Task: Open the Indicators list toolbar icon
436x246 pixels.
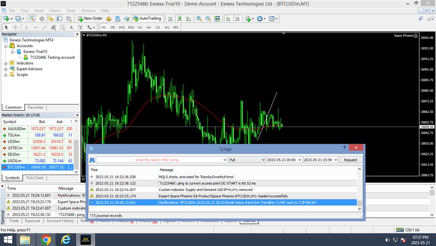Action: coord(248,19)
